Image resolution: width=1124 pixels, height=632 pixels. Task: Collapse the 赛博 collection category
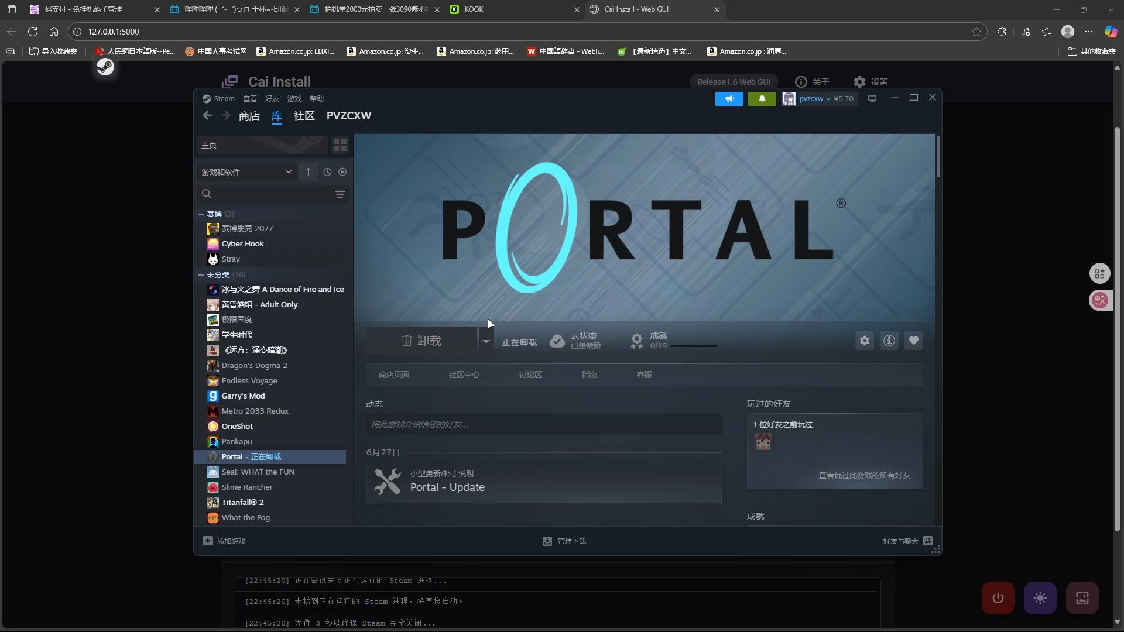(x=201, y=214)
